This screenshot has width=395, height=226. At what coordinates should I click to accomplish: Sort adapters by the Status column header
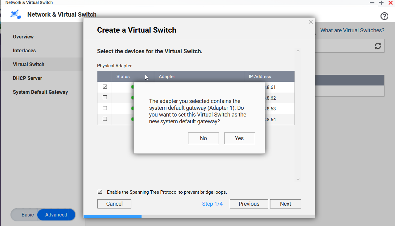pyautogui.click(x=123, y=76)
